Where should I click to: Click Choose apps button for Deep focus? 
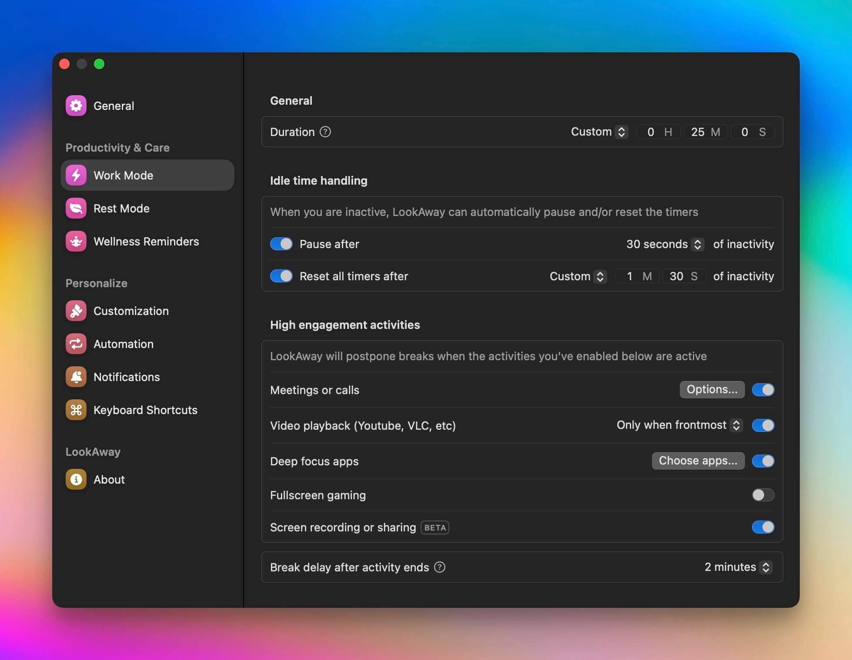point(698,461)
